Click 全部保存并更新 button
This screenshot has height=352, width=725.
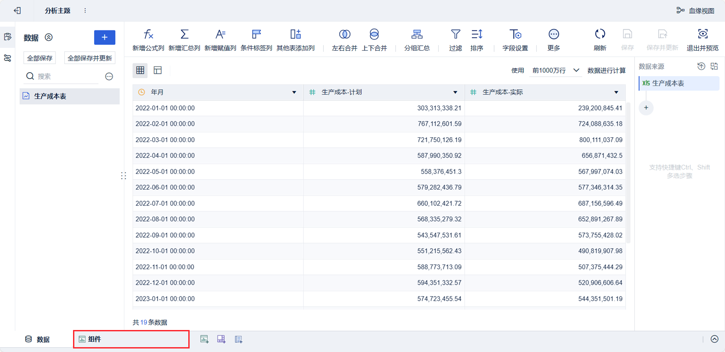click(90, 58)
